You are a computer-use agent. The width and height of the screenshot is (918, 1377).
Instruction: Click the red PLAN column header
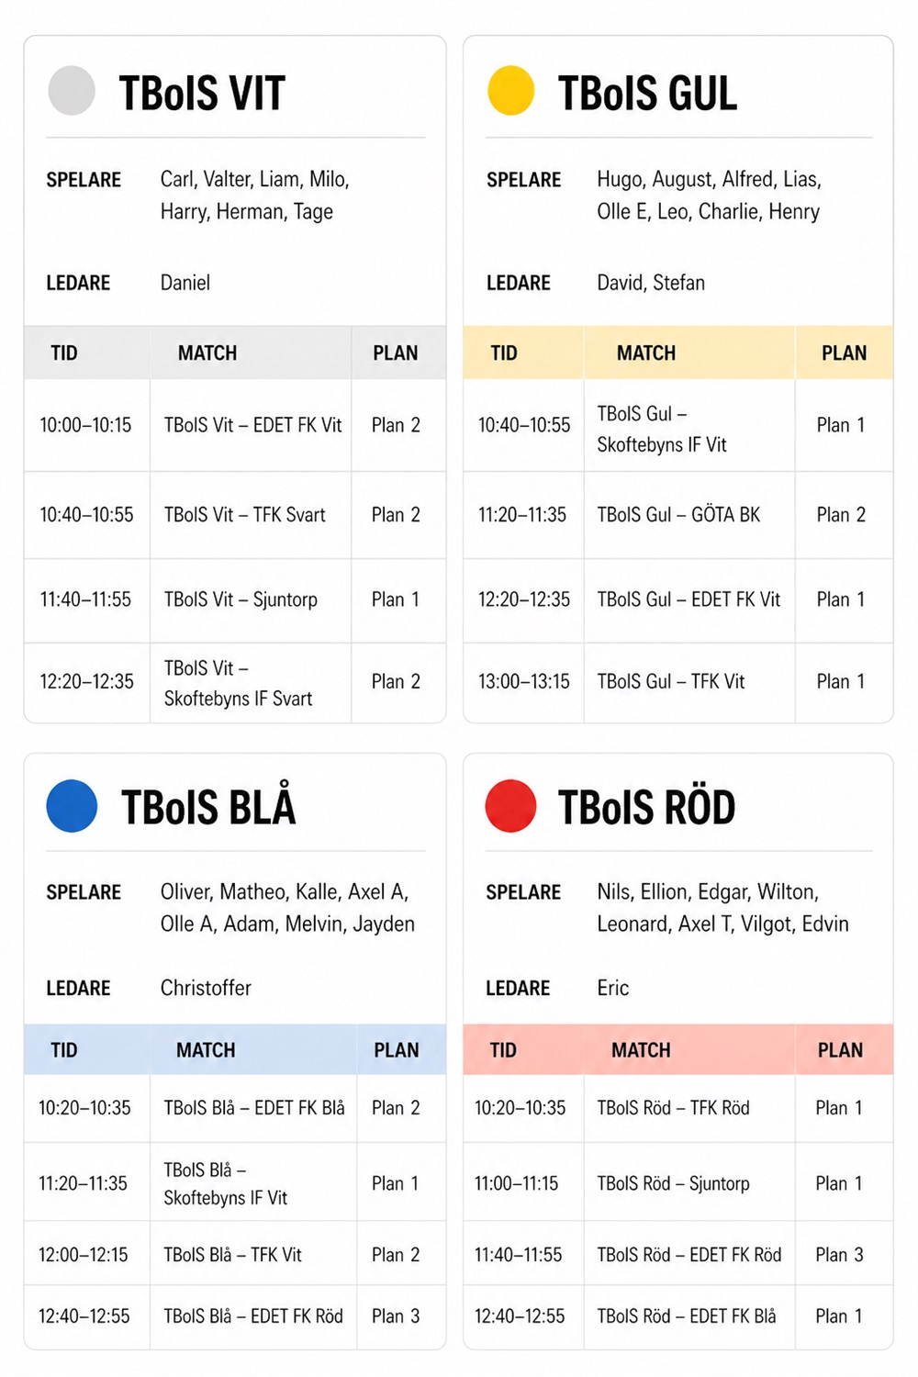click(x=840, y=1050)
